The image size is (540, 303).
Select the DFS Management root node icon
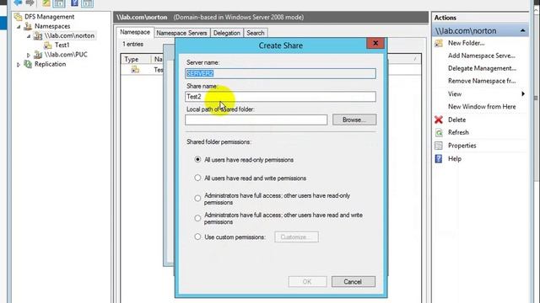coord(18,17)
